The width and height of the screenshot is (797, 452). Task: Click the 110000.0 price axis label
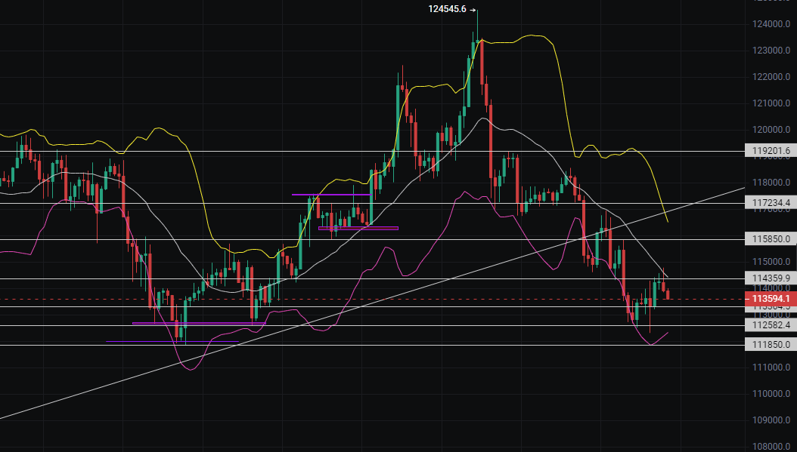click(771, 393)
